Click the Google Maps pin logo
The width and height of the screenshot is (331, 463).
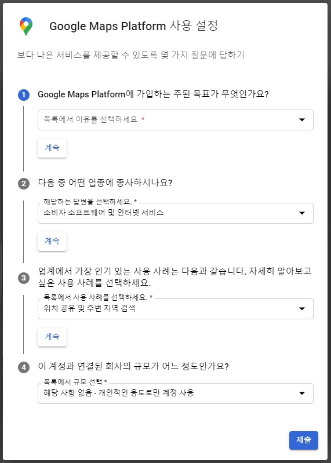click(26, 26)
